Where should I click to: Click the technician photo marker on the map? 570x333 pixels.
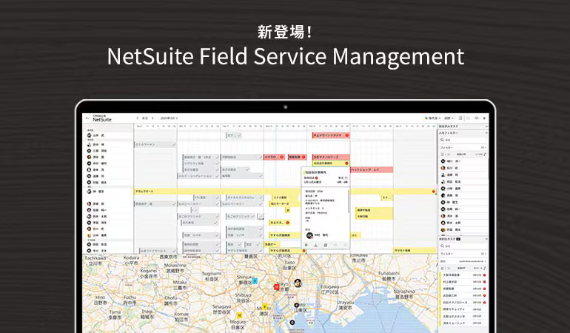[298, 283]
